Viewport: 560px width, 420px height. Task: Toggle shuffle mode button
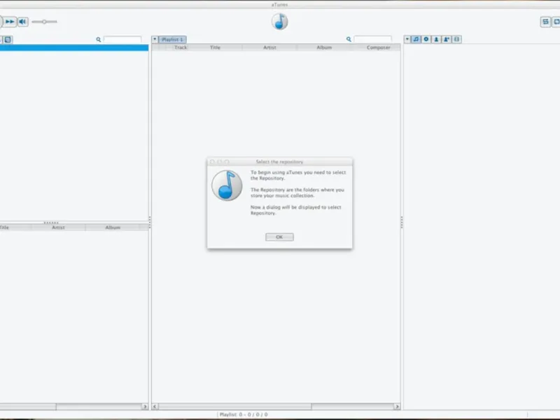545,22
